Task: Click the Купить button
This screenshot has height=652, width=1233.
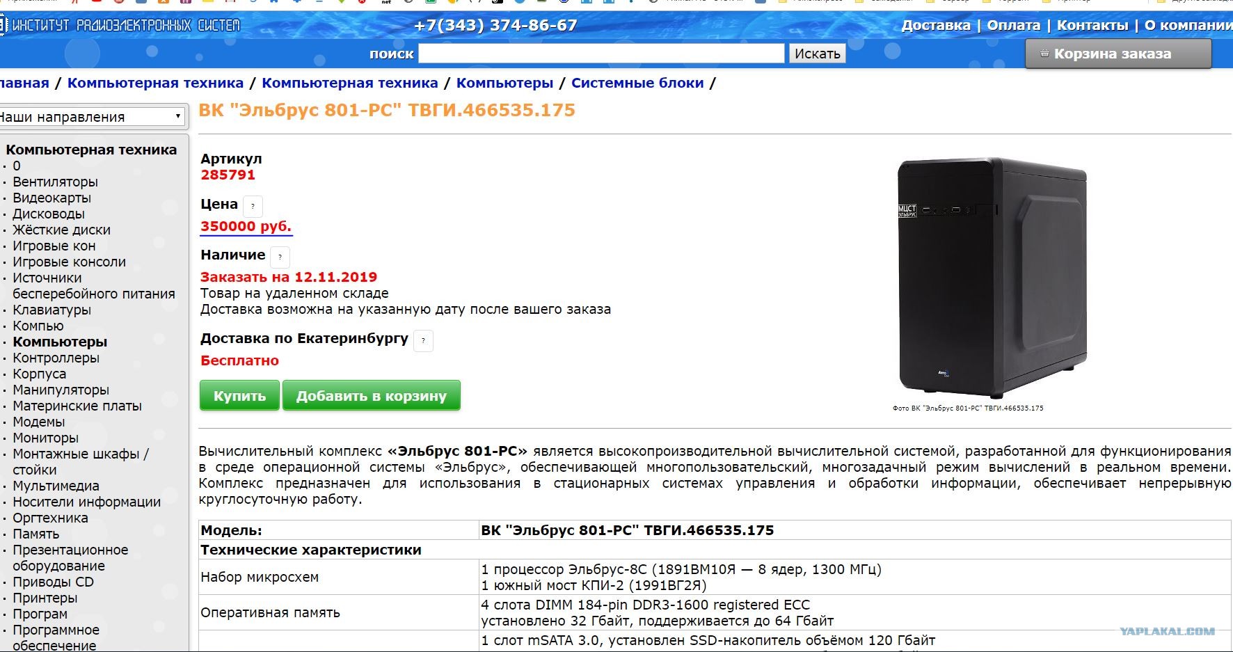Action: tap(239, 395)
